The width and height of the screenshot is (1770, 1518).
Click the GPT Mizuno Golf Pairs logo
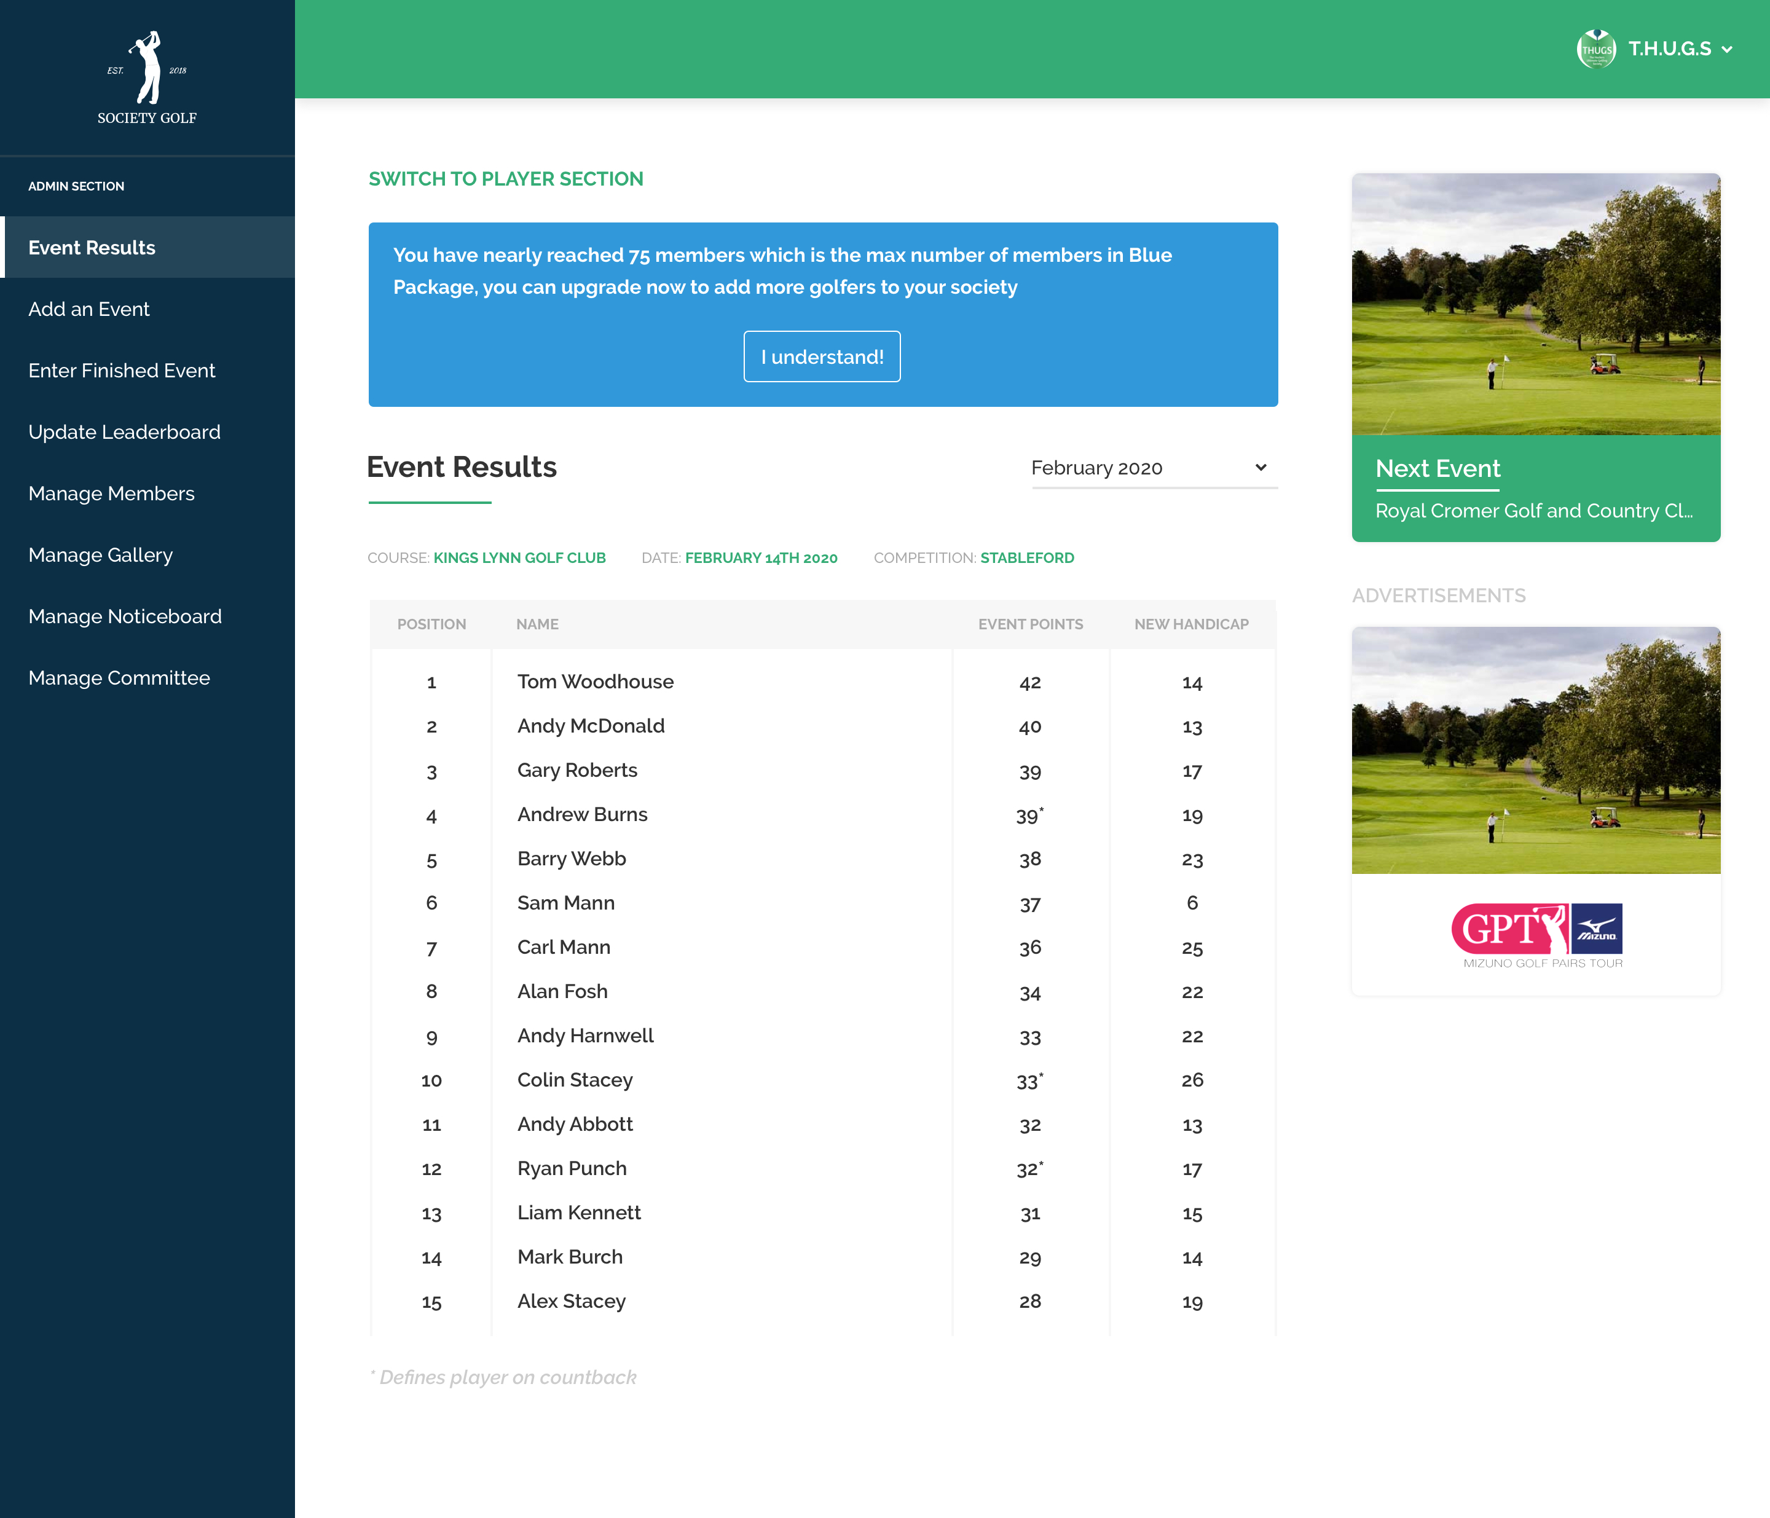[1536, 934]
